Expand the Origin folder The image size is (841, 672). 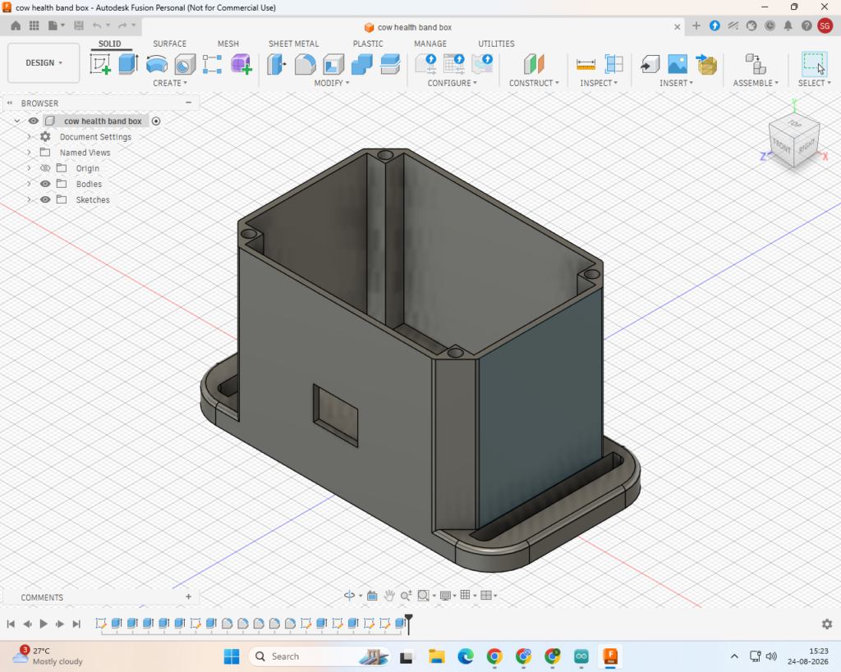click(x=29, y=168)
